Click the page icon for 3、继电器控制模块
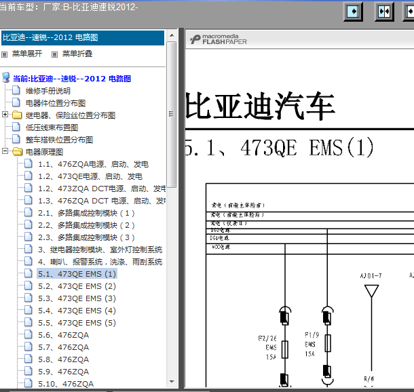 click(x=29, y=249)
